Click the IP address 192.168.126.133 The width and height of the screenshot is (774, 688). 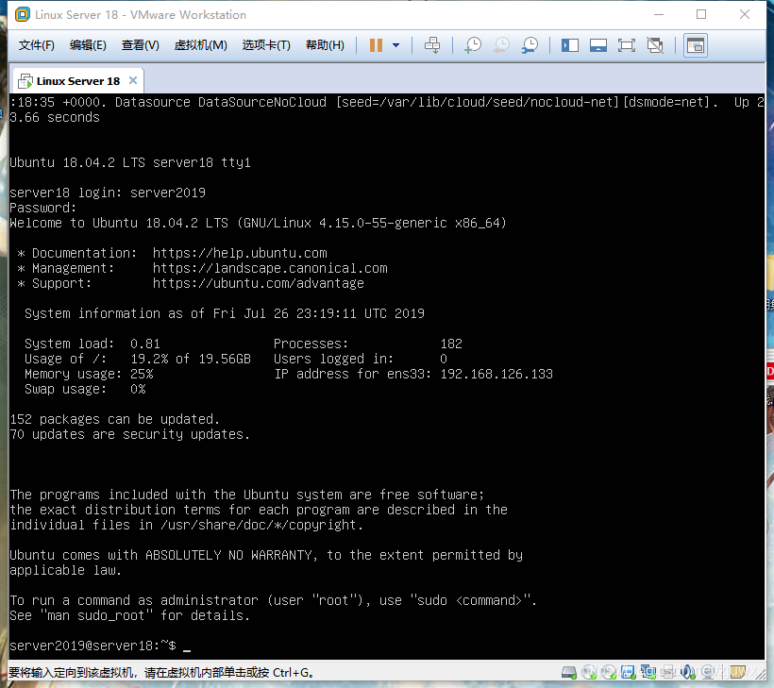point(496,374)
